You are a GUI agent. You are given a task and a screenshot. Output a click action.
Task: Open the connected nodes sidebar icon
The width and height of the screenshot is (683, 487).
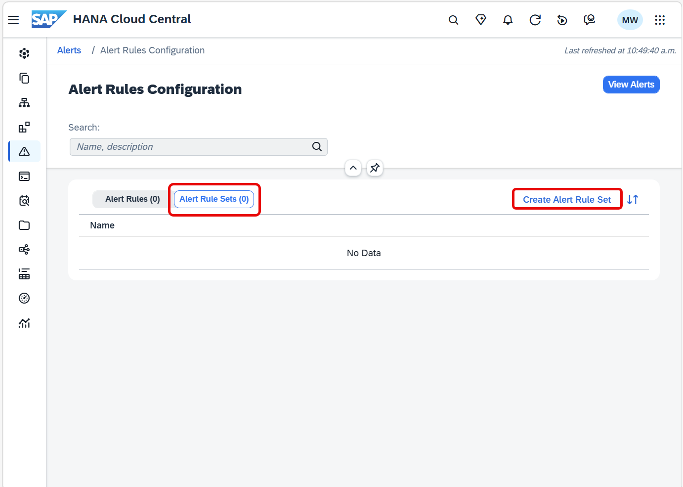24,249
